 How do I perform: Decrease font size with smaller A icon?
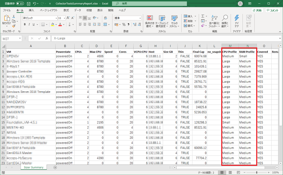[x=73, y=18]
